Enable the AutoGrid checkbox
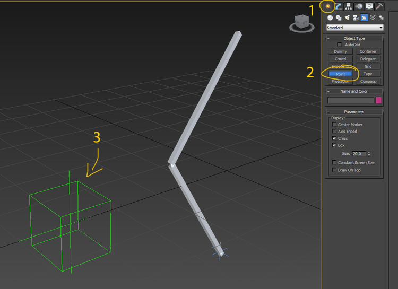The height and width of the screenshot is (289, 398). (x=340, y=45)
